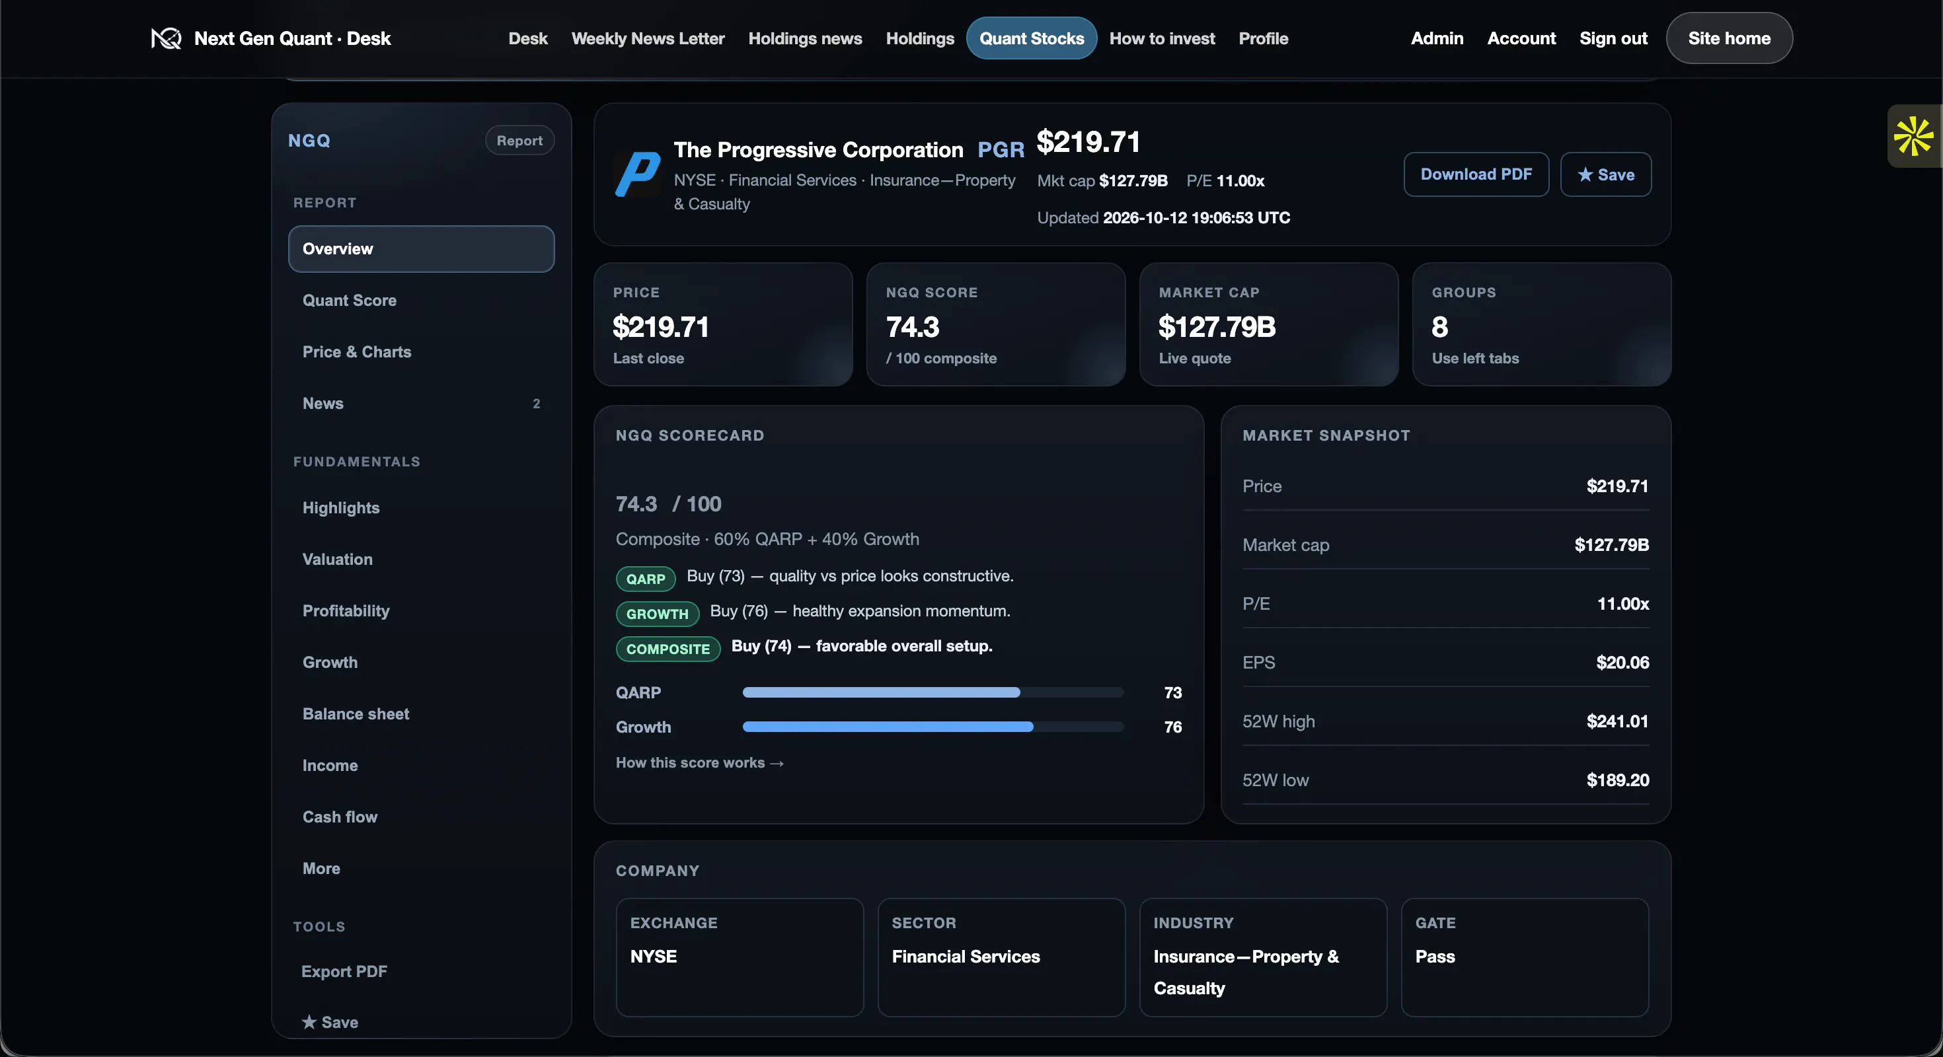The height and width of the screenshot is (1057, 1943).
Task: Open the News sidebar item
Action: (x=421, y=404)
